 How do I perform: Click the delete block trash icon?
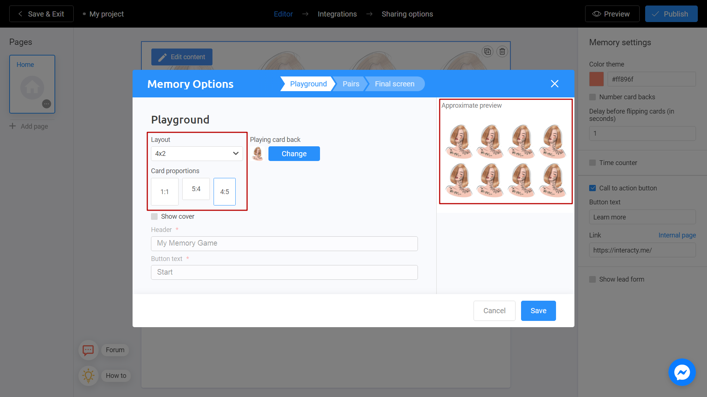click(x=502, y=51)
